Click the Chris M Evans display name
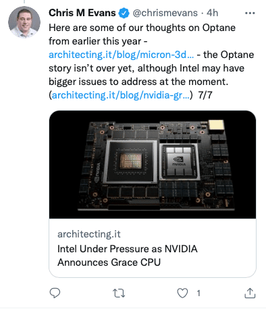The height and width of the screenshot is (313, 266). (x=82, y=13)
